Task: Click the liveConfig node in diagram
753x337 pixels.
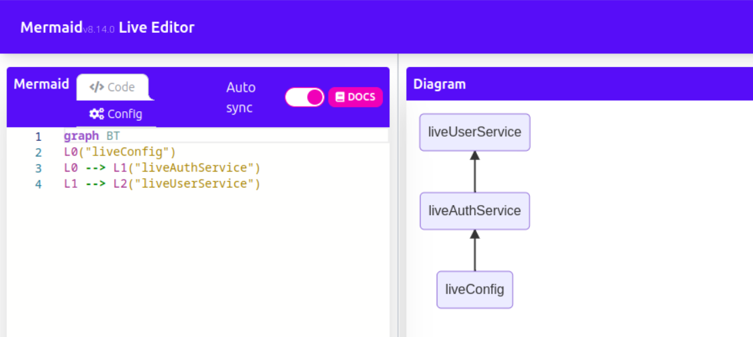Action: click(x=474, y=289)
